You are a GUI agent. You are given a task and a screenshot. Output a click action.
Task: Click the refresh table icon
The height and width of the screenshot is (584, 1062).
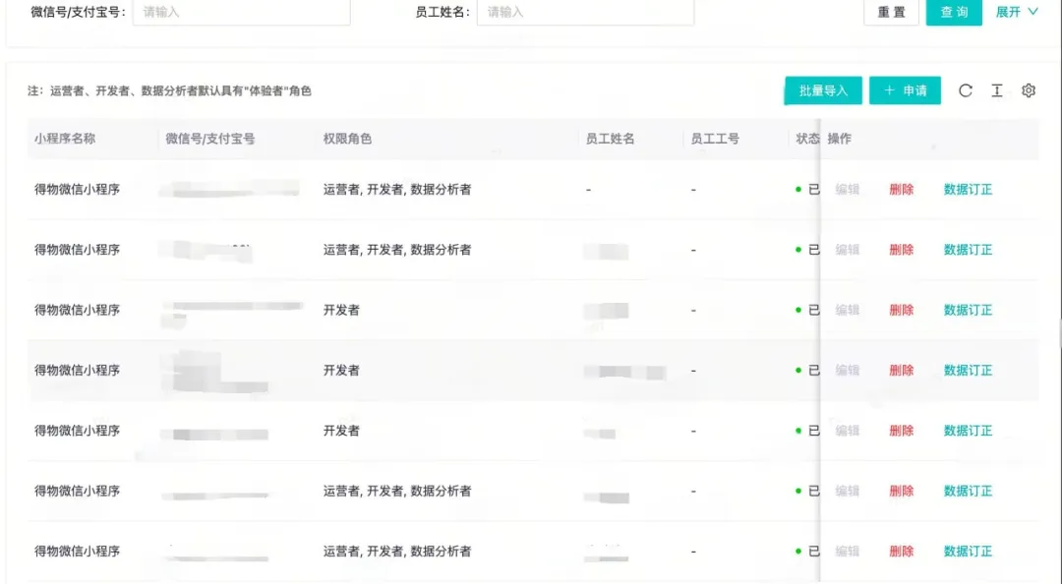(x=966, y=90)
